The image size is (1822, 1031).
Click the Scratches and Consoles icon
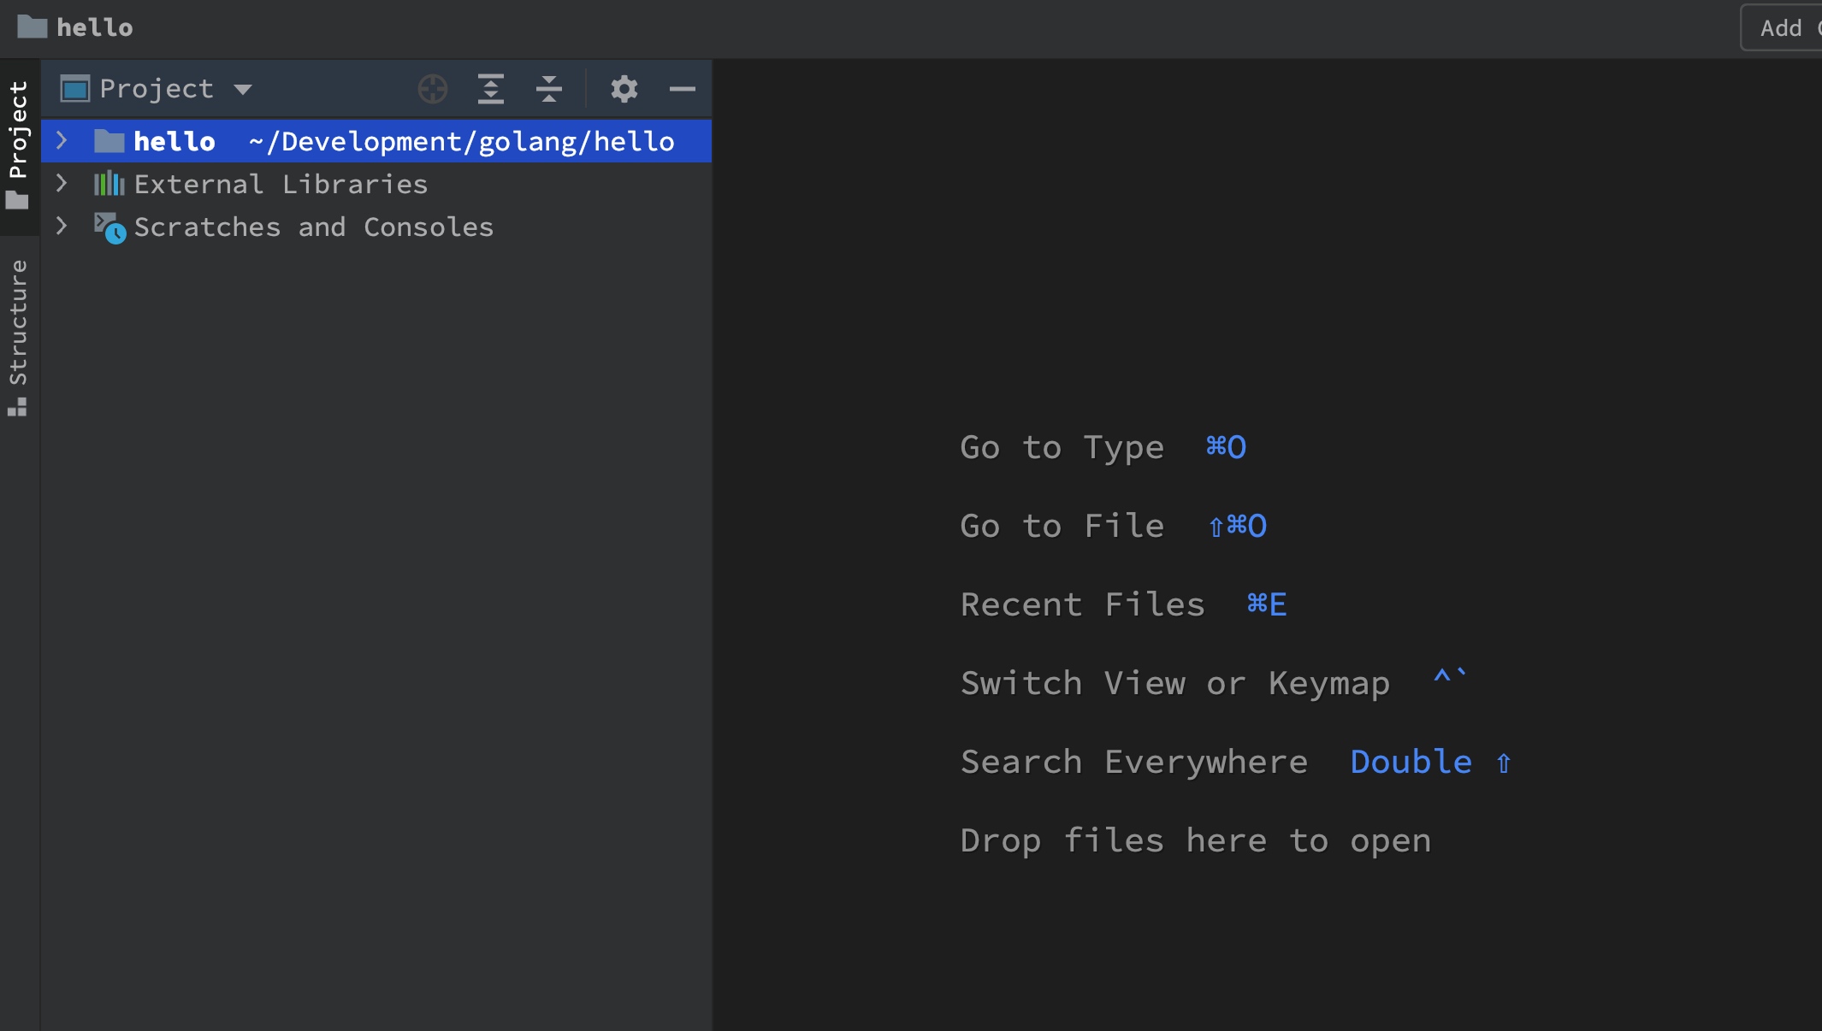tap(110, 228)
